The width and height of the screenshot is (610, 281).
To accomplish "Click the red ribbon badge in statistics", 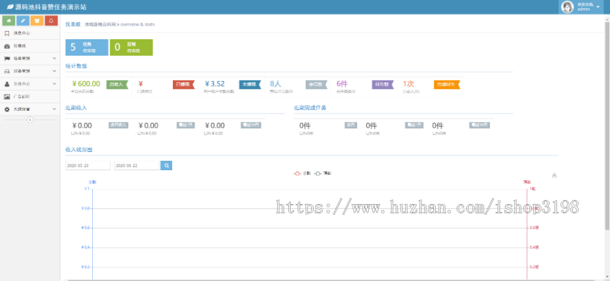I will coord(183,84).
